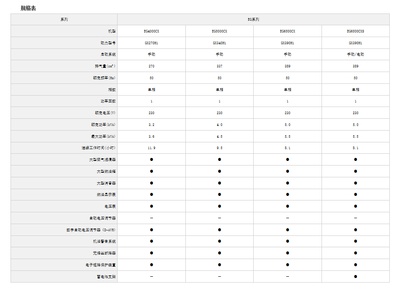
Task: Select the 电子短路保护装置 row label
Action: tap(100, 265)
